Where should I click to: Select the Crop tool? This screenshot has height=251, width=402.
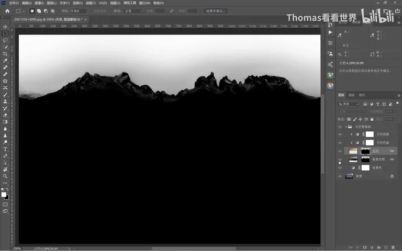pos(5,54)
